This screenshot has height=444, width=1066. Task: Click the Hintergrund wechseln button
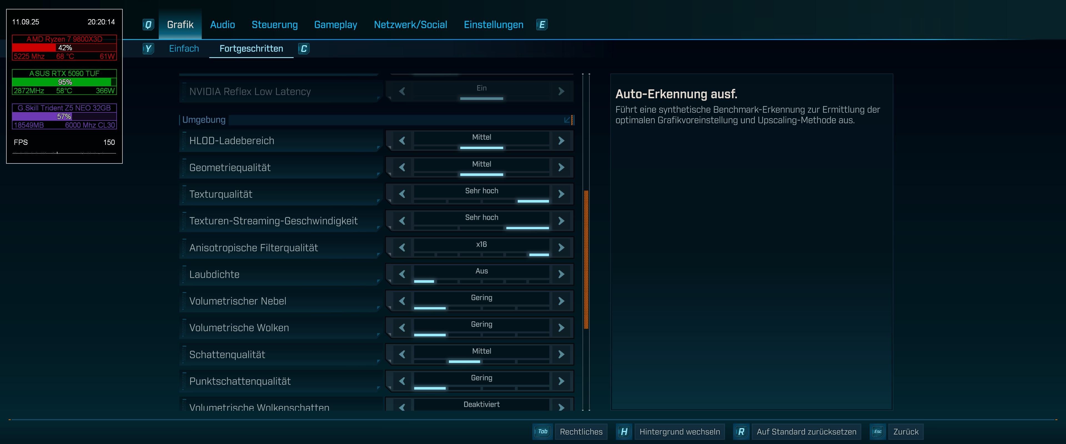(x=680, y=432)
